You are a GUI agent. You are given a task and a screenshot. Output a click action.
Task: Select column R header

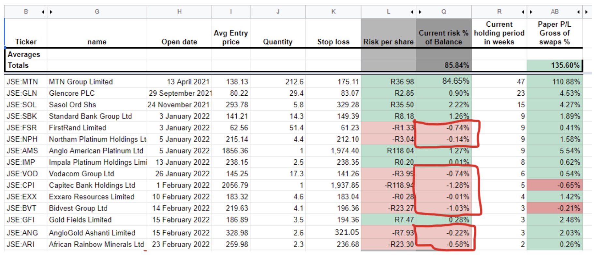coord(499,12)
